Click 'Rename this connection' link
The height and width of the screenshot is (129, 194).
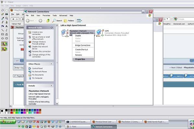click(41, 52)
